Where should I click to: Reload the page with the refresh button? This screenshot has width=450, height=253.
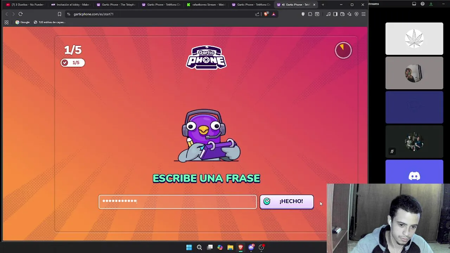pyautogui.click(x=20, y=14)
